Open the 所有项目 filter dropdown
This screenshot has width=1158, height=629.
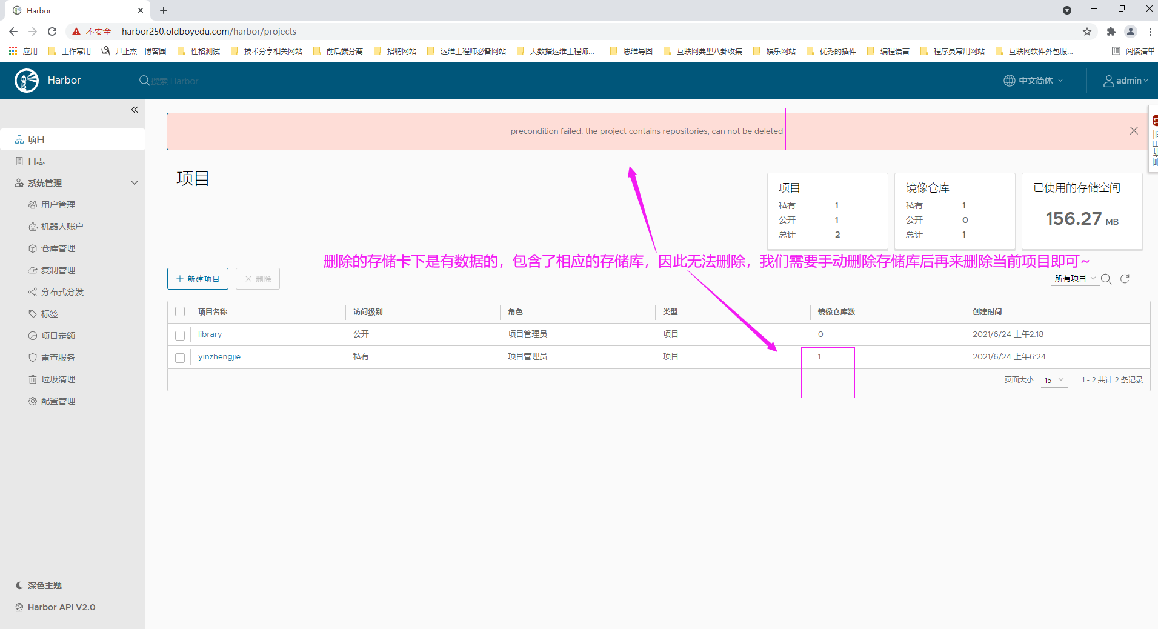[x=1074, y=279]
